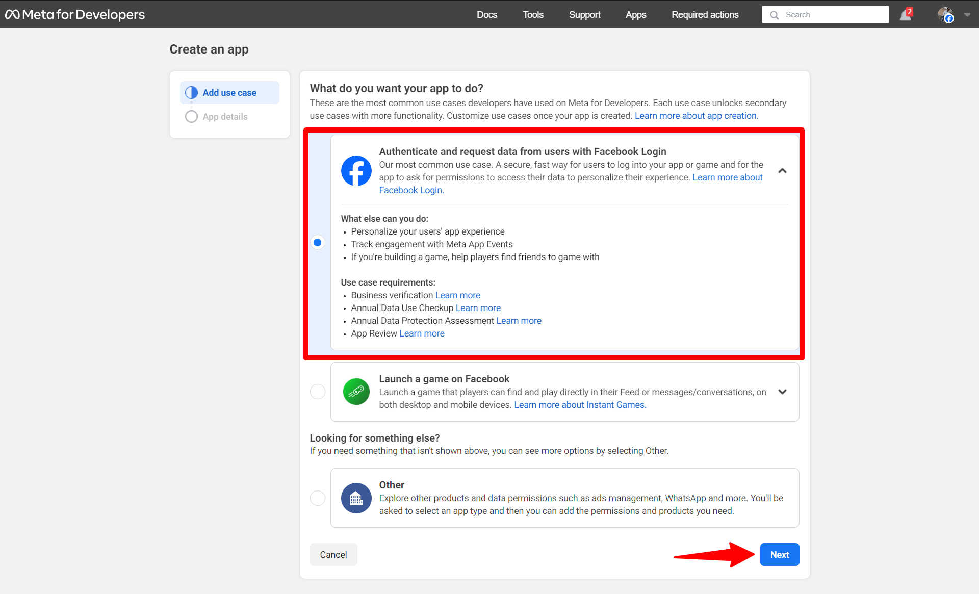Click the search magnifier icon
The height and width of the screenshot is (594, 979).
775,15
